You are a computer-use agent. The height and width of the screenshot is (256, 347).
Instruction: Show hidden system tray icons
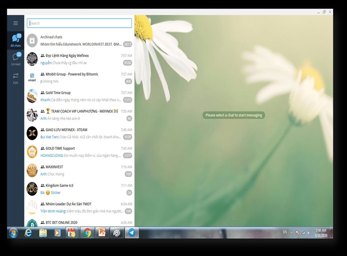tap(291, 233)
